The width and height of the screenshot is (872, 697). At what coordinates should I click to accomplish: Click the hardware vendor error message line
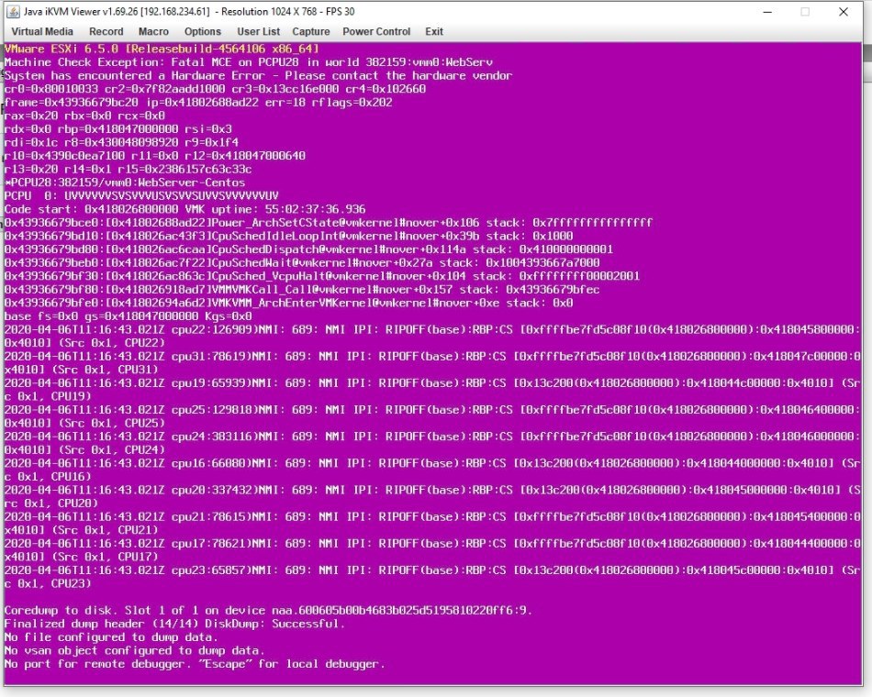click(x=258, y=75)
